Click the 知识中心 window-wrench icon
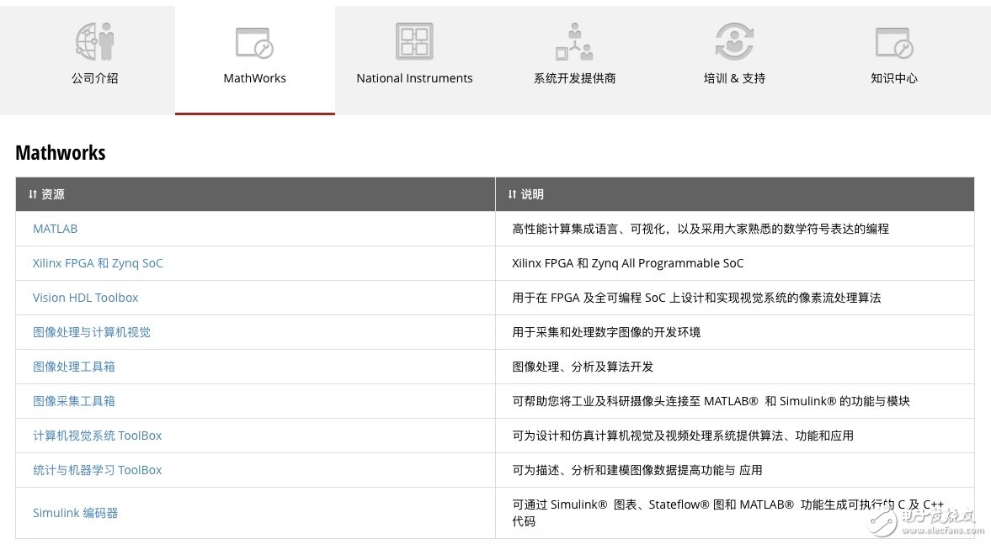The width and height of the screenshot is (991, 544). [894, 42]
